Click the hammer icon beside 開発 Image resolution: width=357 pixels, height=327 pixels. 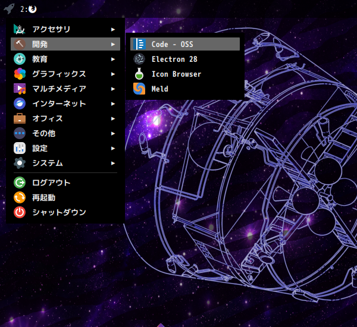coord(20,44)
